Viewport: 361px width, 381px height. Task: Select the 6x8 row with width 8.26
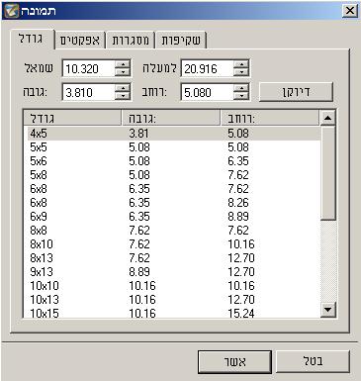point(173,203)
